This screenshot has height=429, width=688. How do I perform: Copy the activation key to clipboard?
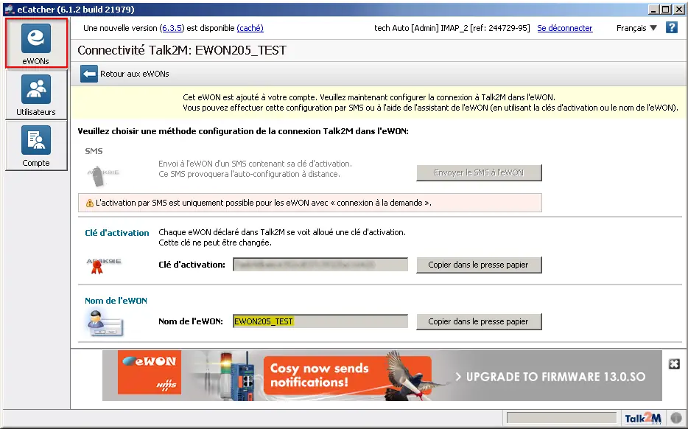point(479,265)
